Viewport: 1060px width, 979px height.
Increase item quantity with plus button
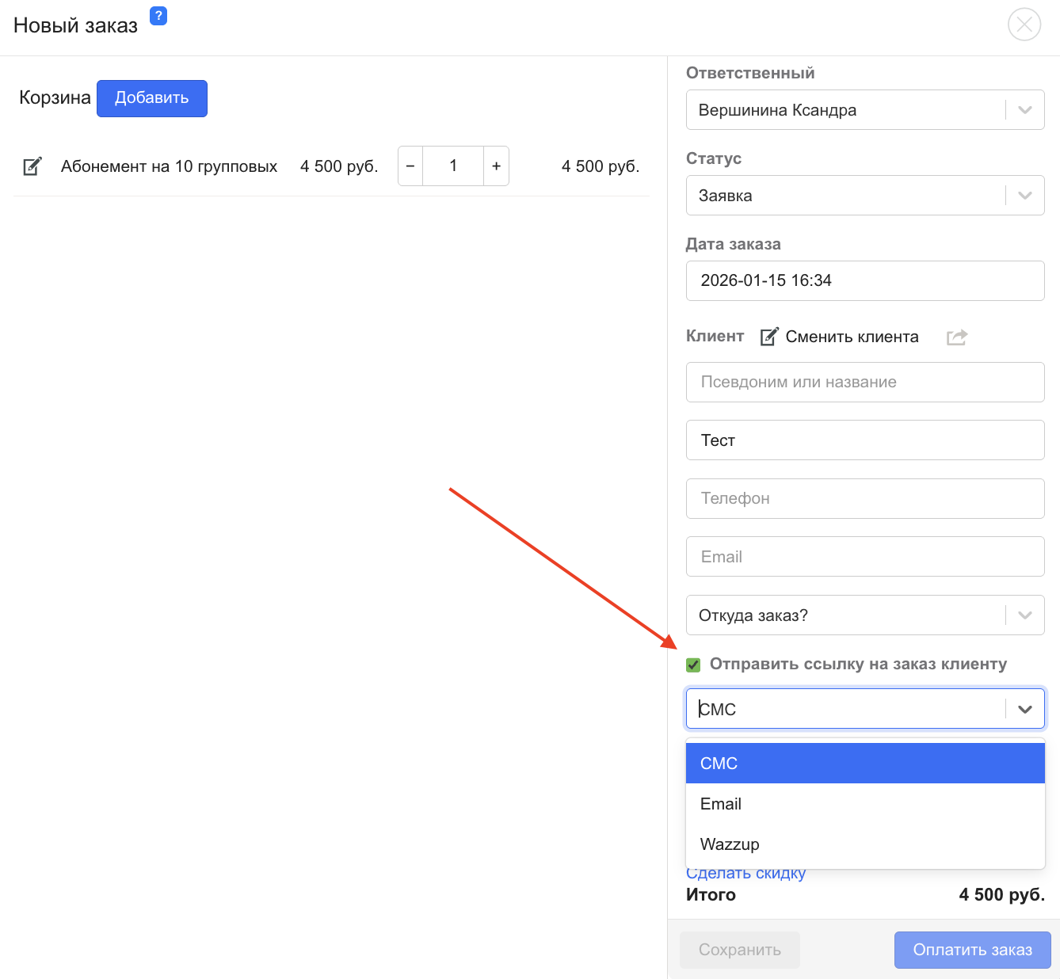coord(496,166)
